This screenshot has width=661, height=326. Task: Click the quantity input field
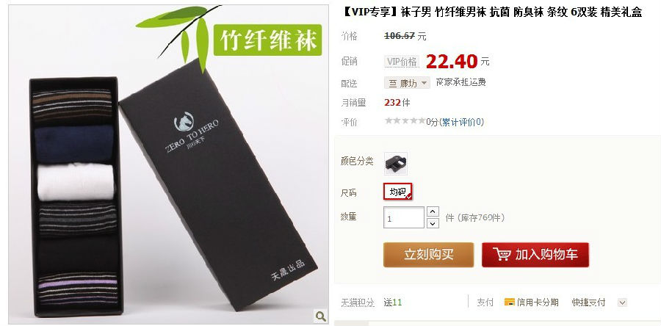point(404,218)
